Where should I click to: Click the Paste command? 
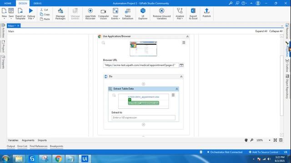[x=45, y=19]
